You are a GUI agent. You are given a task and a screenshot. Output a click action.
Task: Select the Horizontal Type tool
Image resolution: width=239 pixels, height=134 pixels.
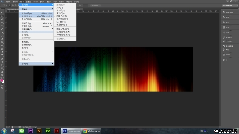[3, 62]
